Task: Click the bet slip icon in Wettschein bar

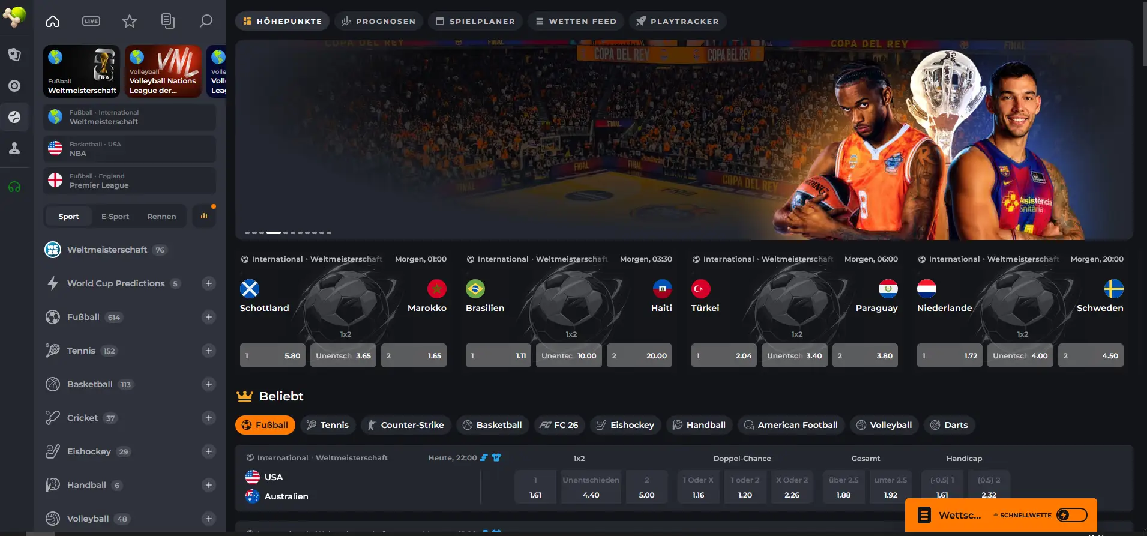Action: 924,515
